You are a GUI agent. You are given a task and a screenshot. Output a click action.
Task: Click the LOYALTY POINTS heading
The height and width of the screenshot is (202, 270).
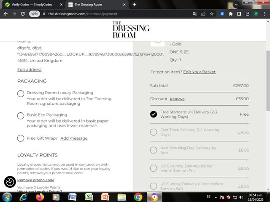tap(38, 155)
